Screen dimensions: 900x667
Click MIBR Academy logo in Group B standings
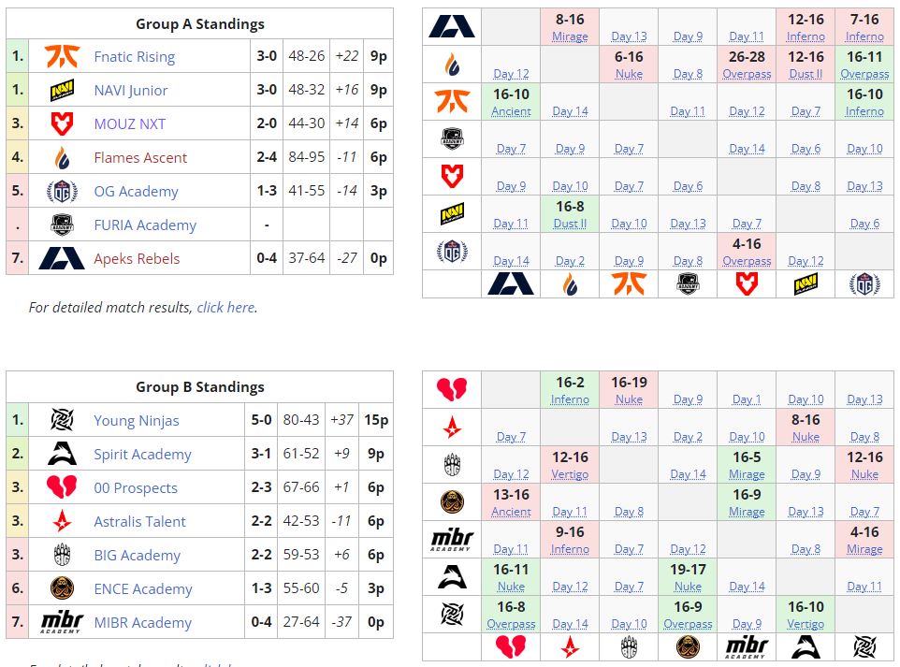pos(62,622)
